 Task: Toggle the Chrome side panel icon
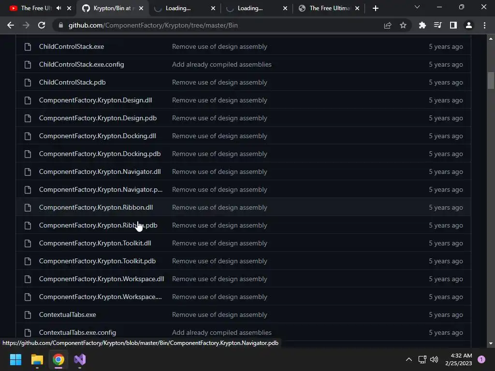pyautogui.click(x=453, y=25)
